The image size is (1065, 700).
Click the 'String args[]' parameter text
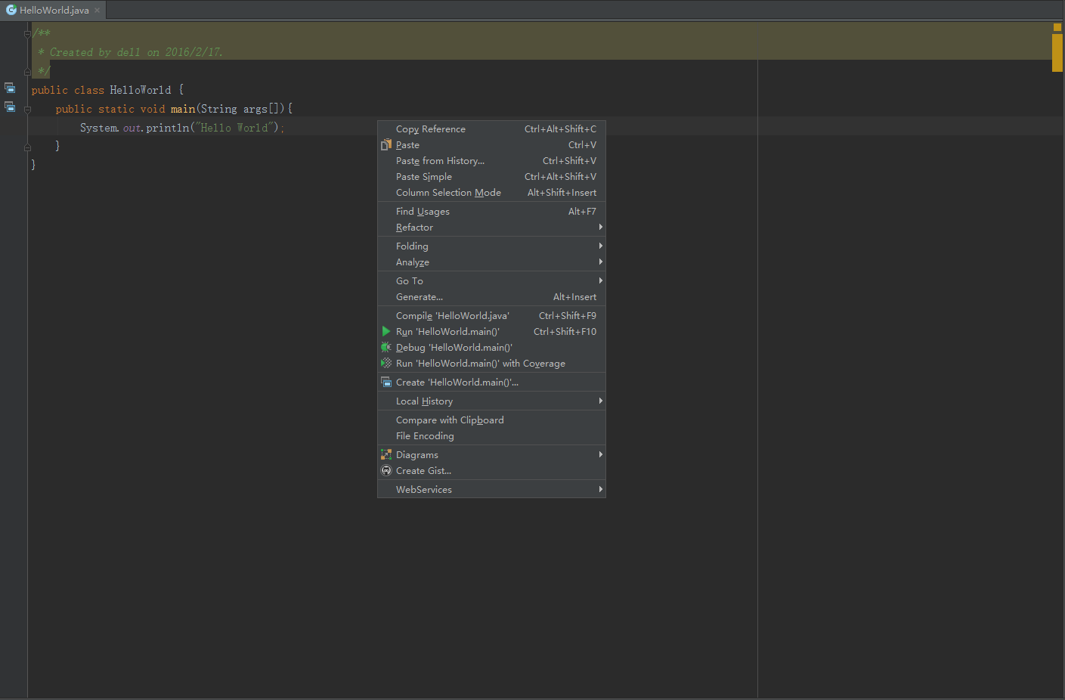pyautogui.click(x=242, y=109)
